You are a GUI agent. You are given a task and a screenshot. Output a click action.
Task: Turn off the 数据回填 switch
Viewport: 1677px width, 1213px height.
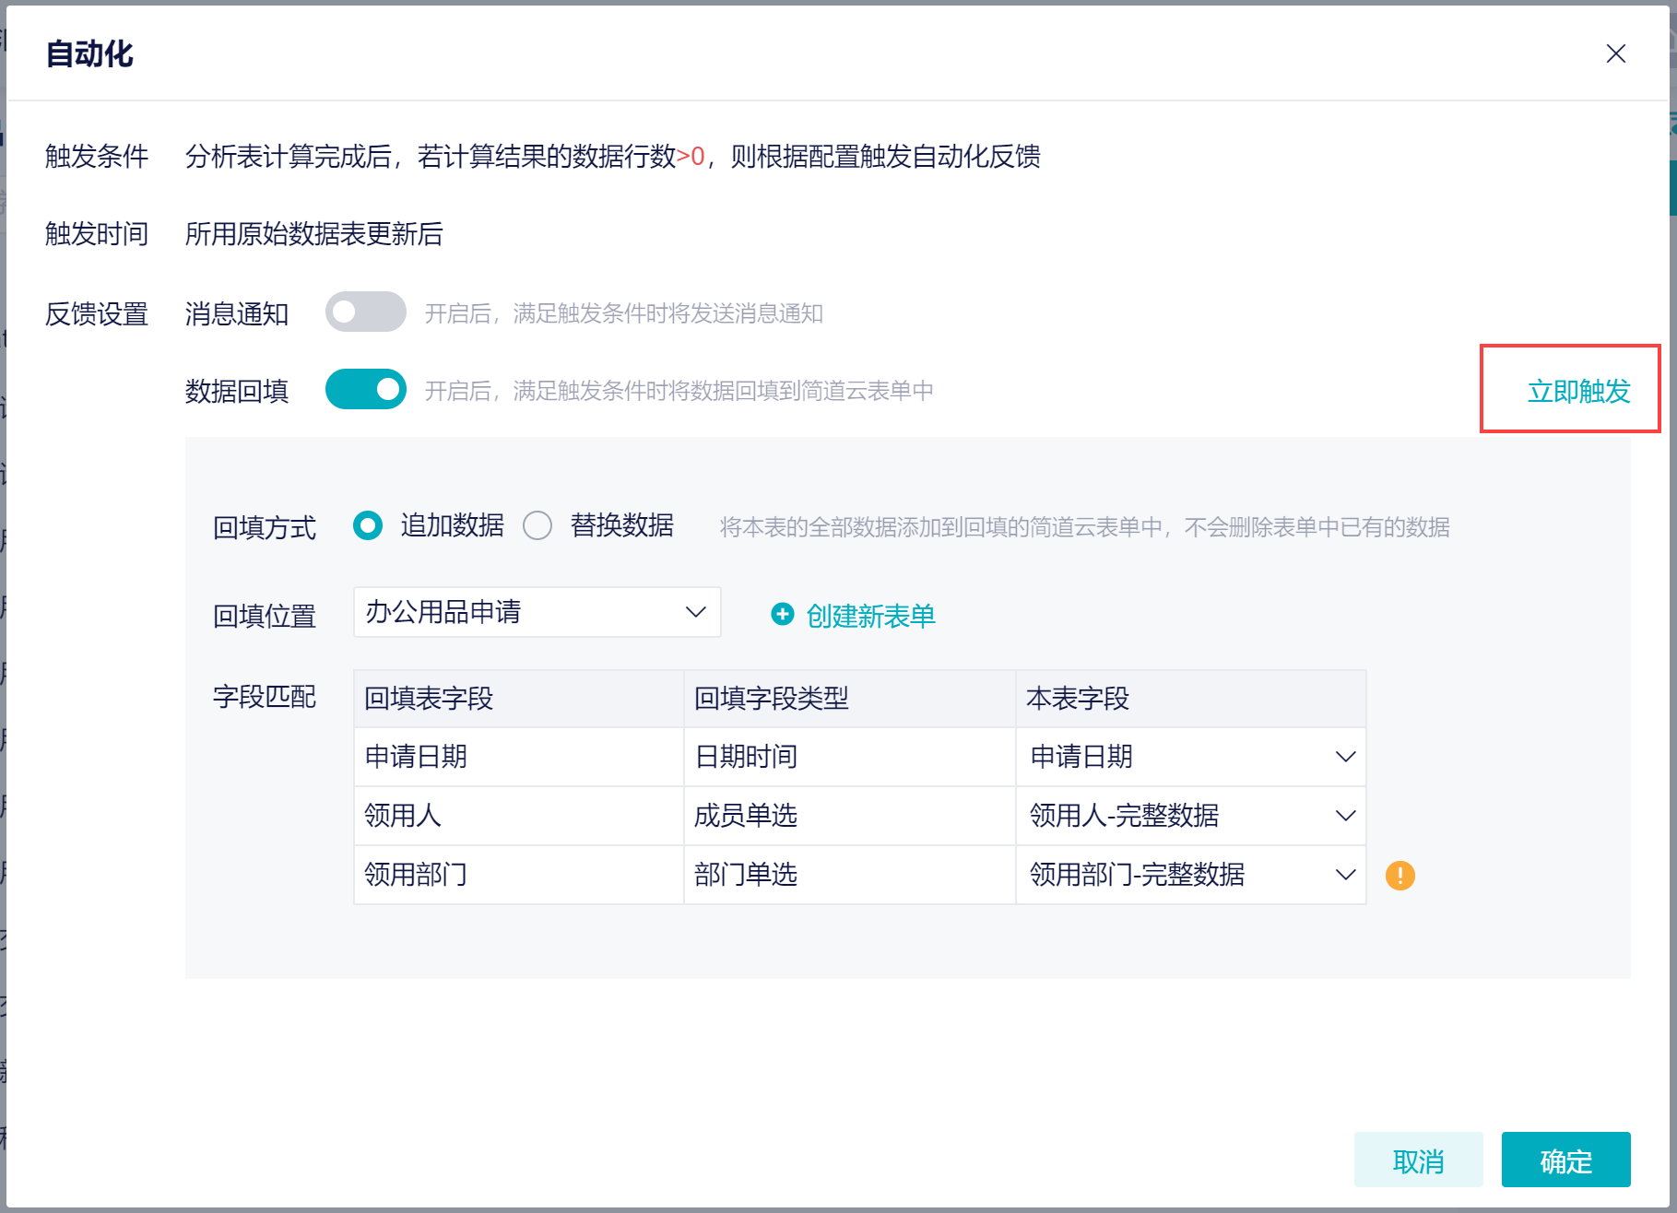click(366, 390)
